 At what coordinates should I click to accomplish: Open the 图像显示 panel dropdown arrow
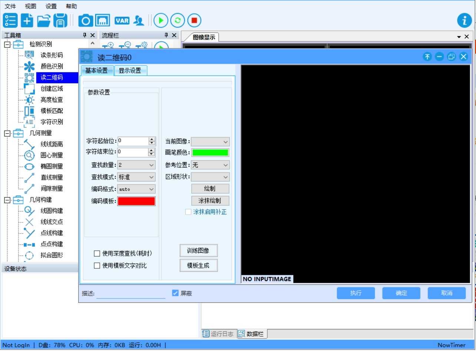coord(459,37)
